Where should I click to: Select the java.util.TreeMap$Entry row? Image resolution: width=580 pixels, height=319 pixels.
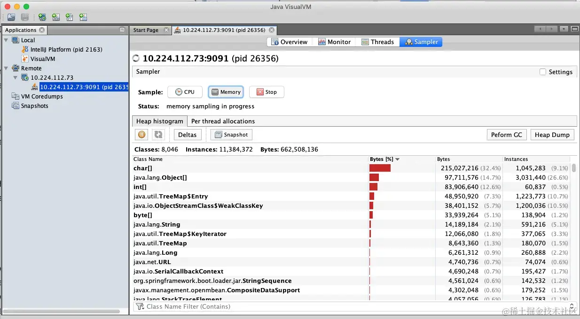click(352, 196)
